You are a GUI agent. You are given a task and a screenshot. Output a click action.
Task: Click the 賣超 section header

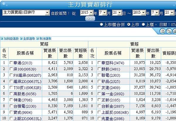pyautogui.click(x=134, y=44)
